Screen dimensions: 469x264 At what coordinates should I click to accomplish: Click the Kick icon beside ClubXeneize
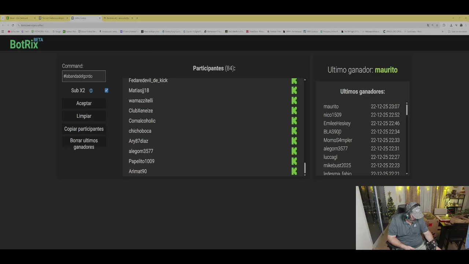[x=294, y=110]
